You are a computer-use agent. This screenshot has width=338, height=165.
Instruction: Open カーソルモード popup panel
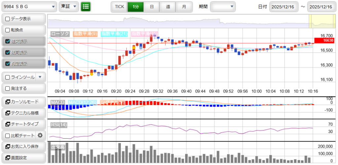coord(23,102)
